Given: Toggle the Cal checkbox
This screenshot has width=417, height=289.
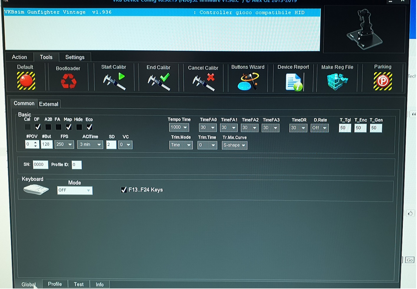Looking at the screenshot, I should tap(28, 127).
